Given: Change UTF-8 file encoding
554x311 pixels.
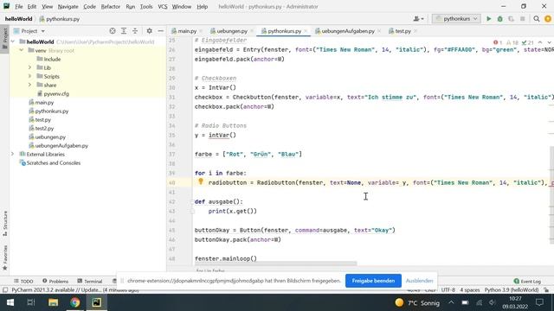Looking at the screenshot, I should pyautogui.click(x=448, y=290).
